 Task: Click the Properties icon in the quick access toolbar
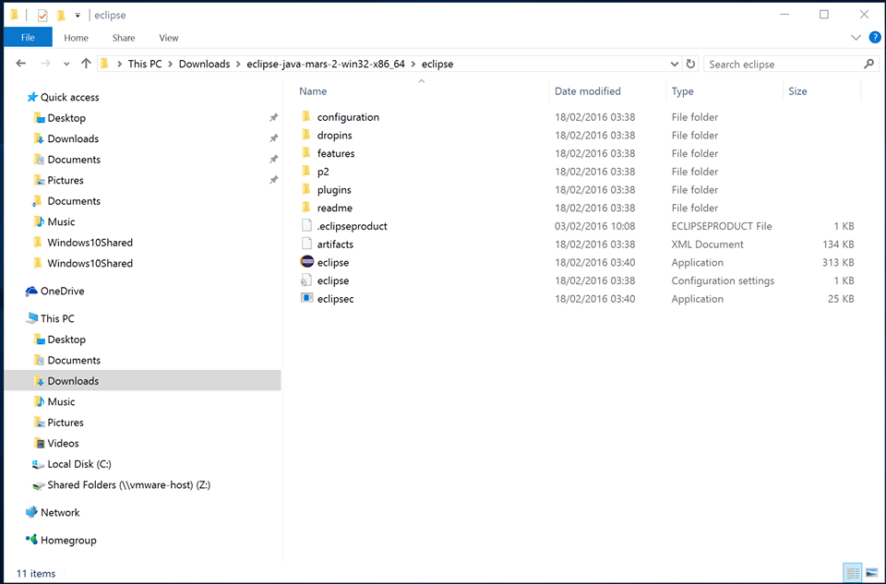pos(42,15)
